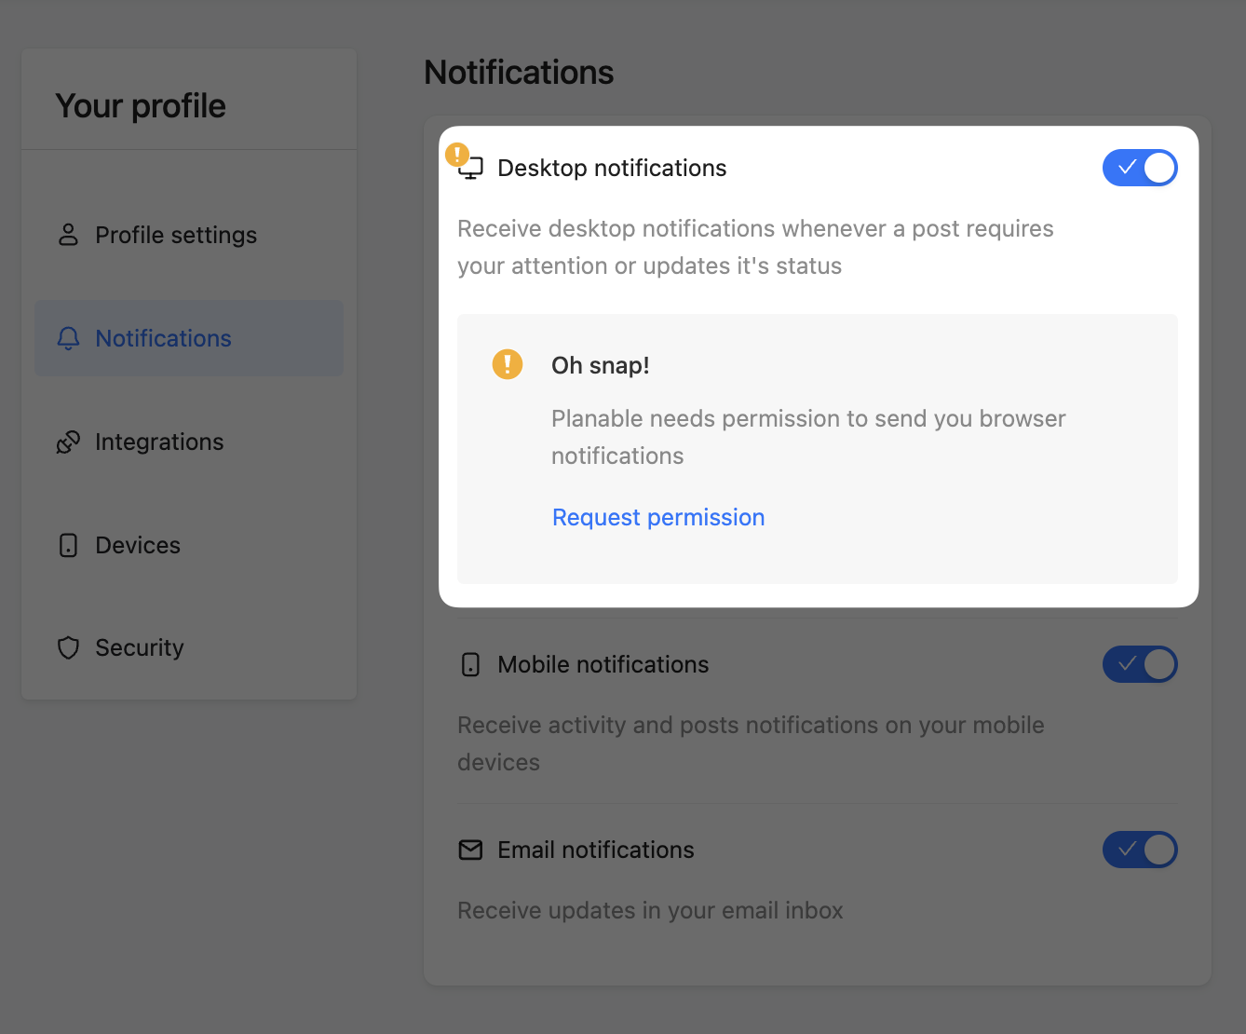This screenshot has height=1034, width=1246.
Task: Navigate to the Security section
Action: [x=140, y=647]
